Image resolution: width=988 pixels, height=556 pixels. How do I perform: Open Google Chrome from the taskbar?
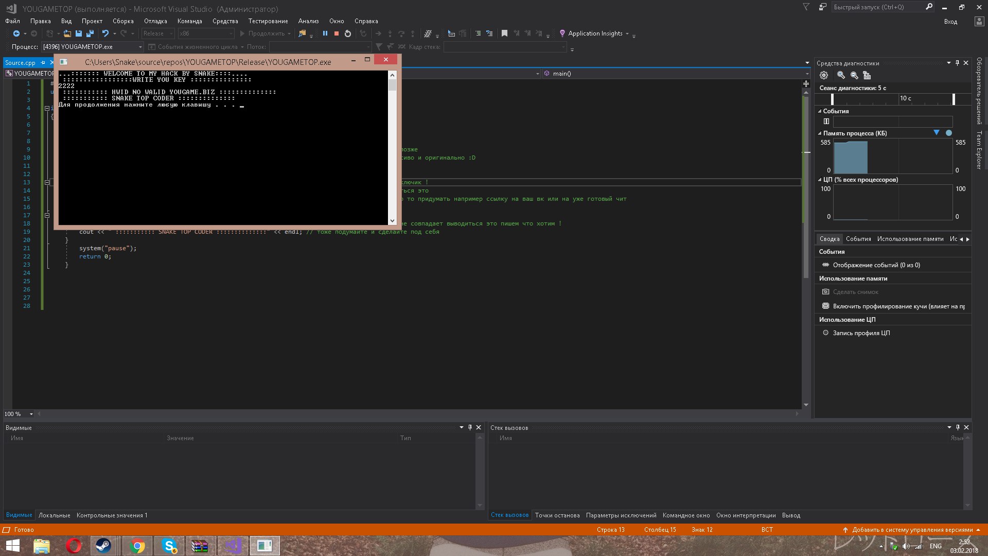click(x=137, y=546)
